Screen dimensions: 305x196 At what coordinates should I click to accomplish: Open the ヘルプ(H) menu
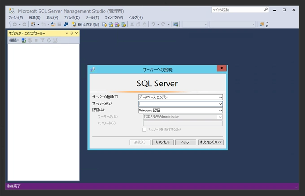(x=135, y=17)
